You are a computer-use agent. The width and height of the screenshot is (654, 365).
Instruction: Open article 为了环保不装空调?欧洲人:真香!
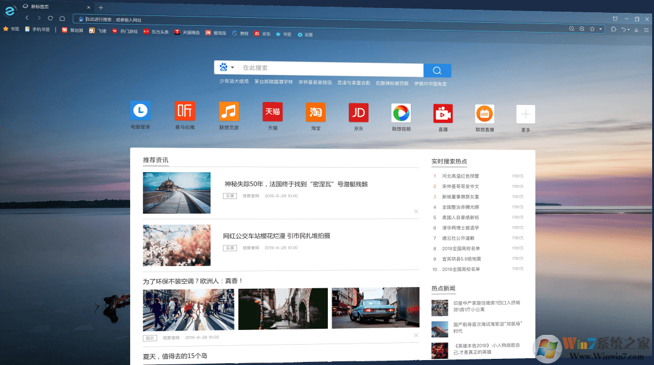coord(193,281)
